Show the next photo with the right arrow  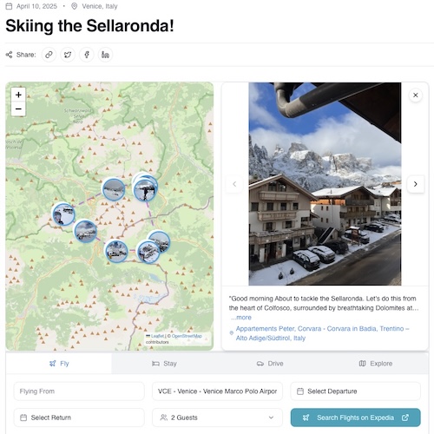[416, 184]
